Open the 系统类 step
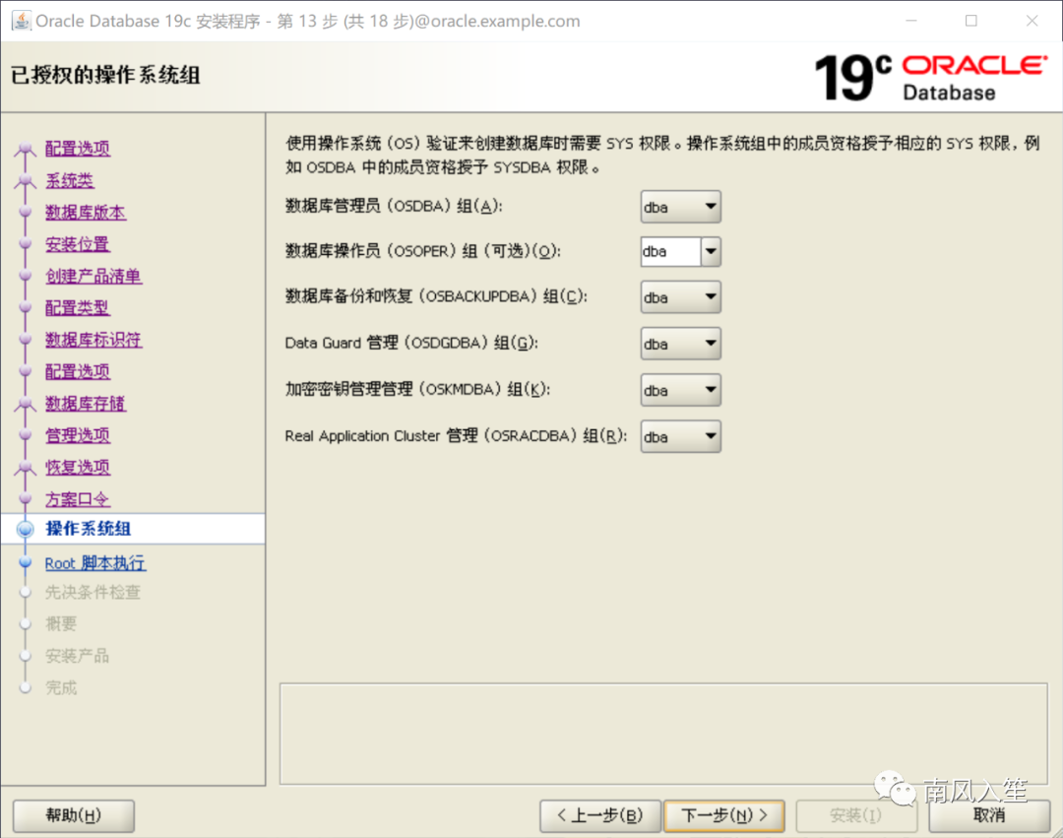The image size is (1063, 838). (x=69, y=180)
